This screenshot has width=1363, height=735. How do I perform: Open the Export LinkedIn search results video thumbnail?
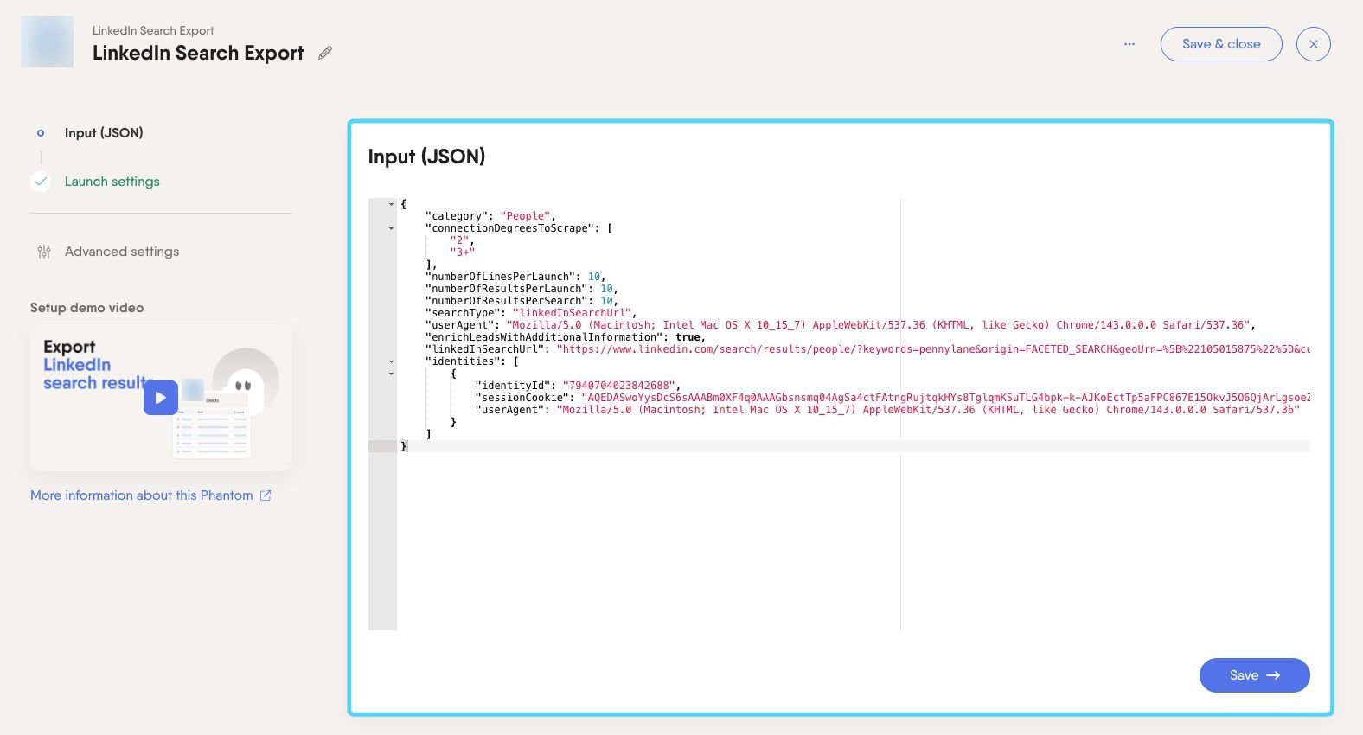click(161, 398)
